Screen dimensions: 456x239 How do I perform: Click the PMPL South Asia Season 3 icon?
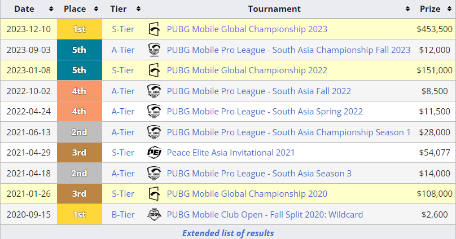coord(154,173)
